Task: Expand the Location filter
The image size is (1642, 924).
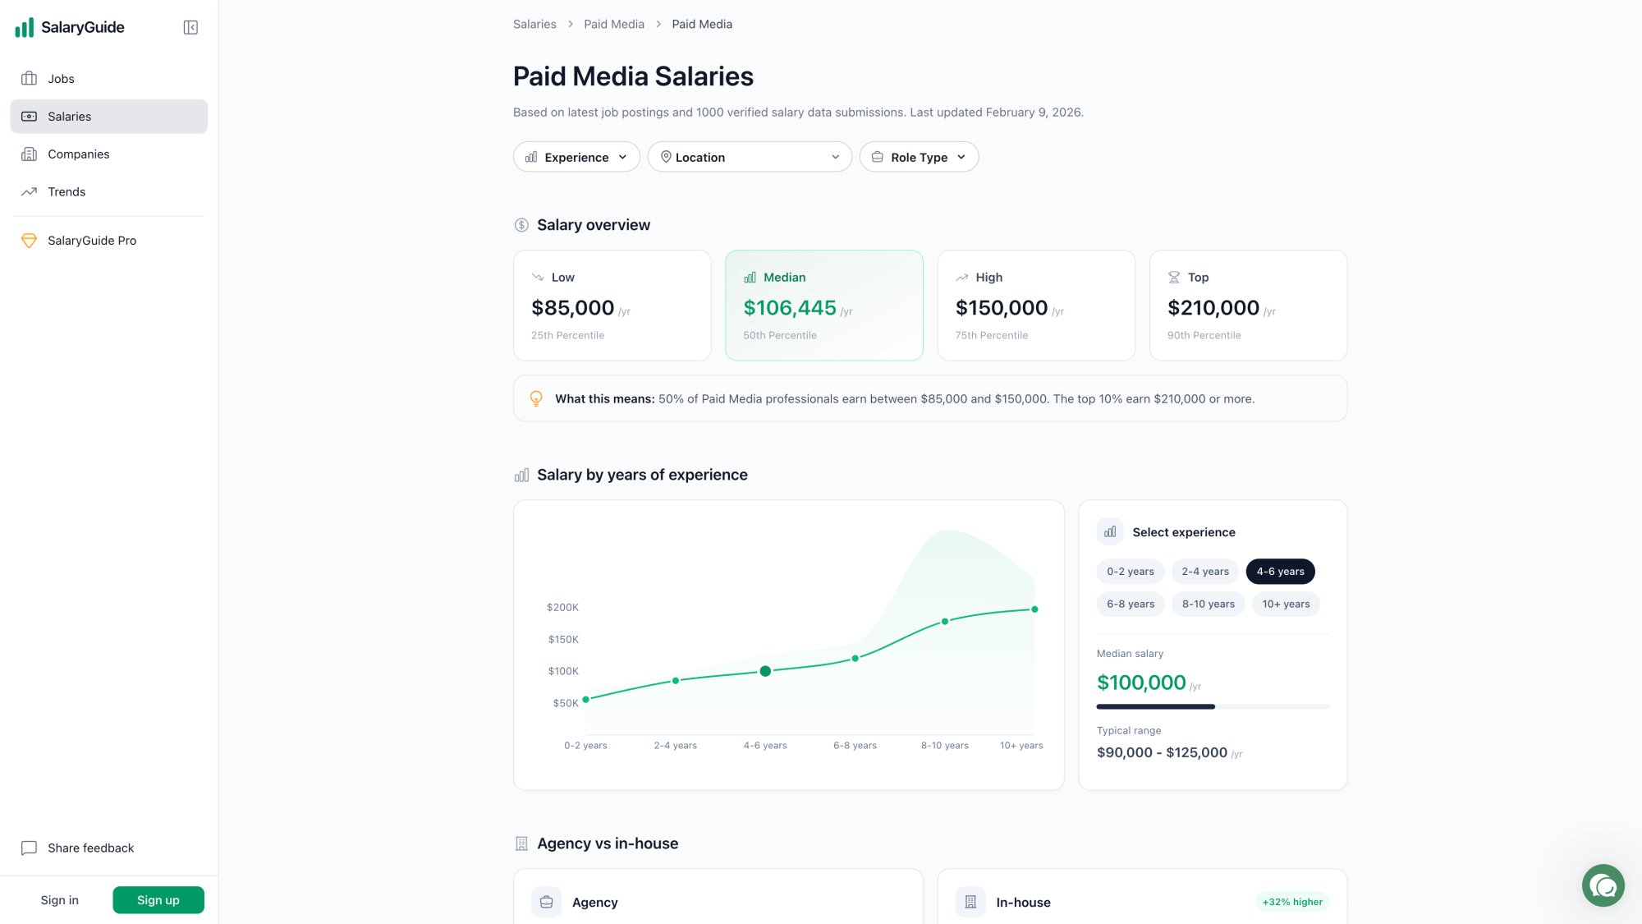Action: tap(749, 156)
